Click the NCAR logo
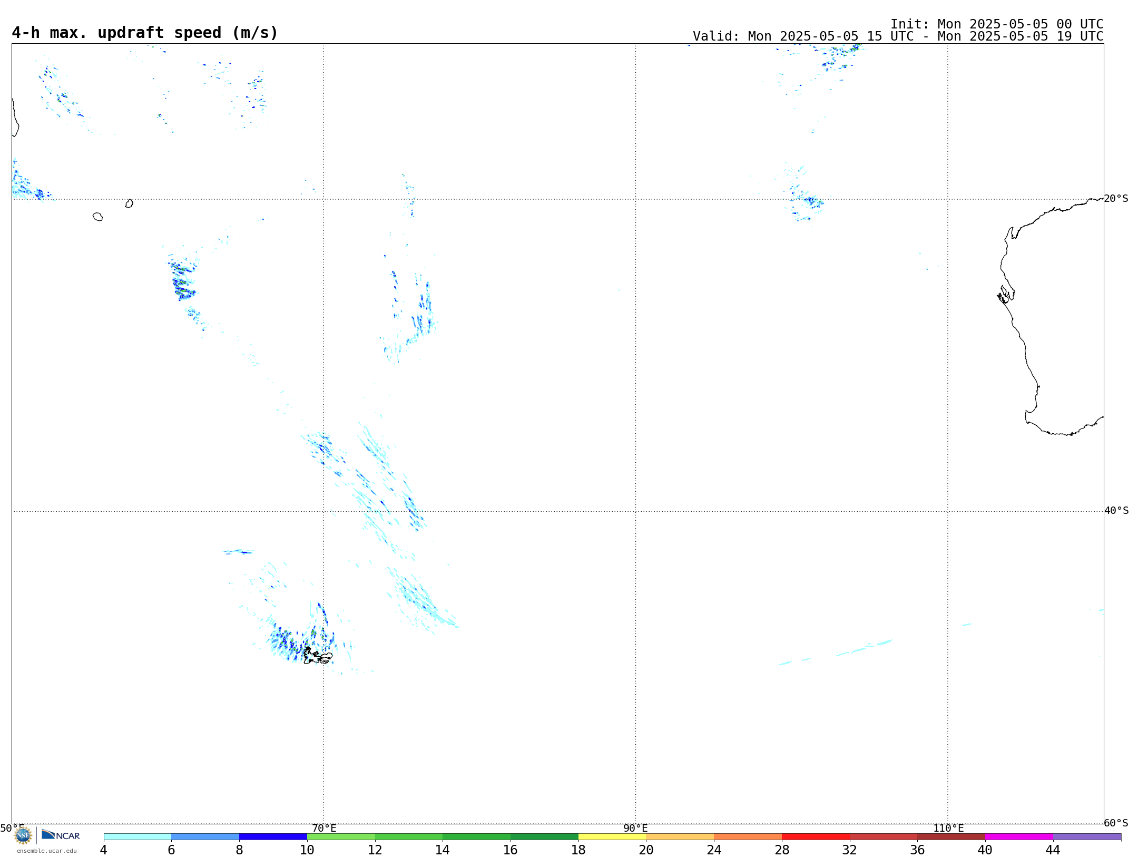 (x=61, y=835)
